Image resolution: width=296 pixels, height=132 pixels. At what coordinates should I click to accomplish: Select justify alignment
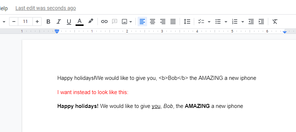pos(173,22)
